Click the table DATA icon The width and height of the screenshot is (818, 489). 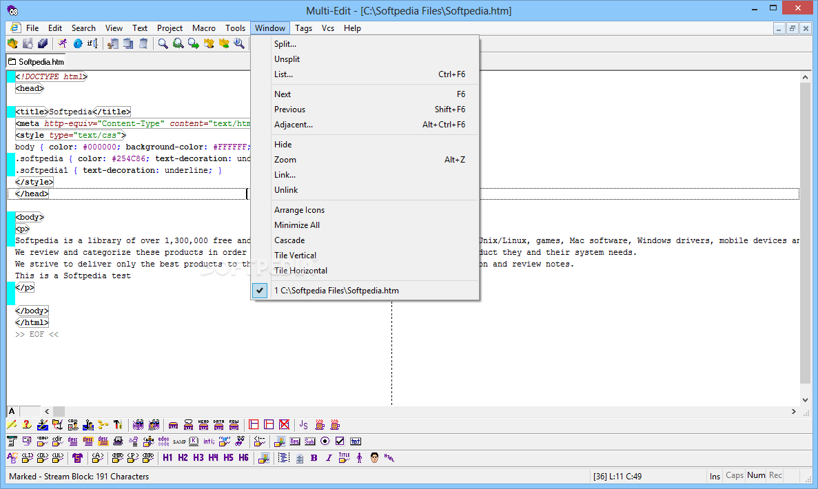pos(218,425)
